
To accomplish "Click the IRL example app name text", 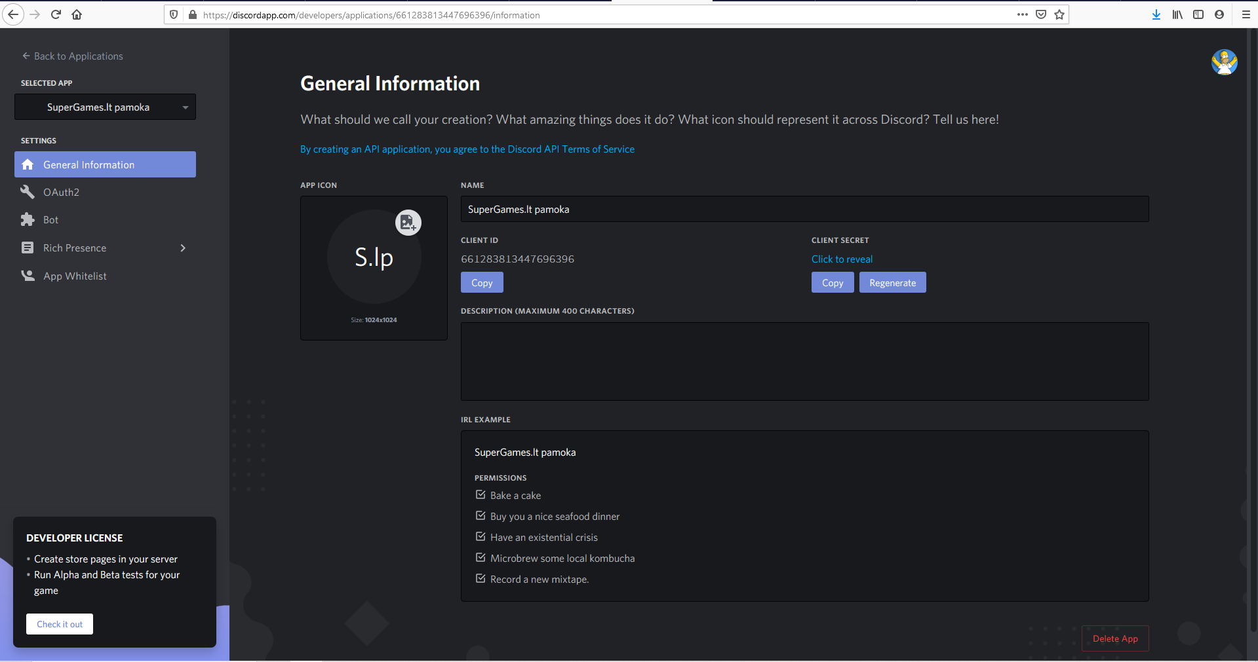I will coord(525,452).
